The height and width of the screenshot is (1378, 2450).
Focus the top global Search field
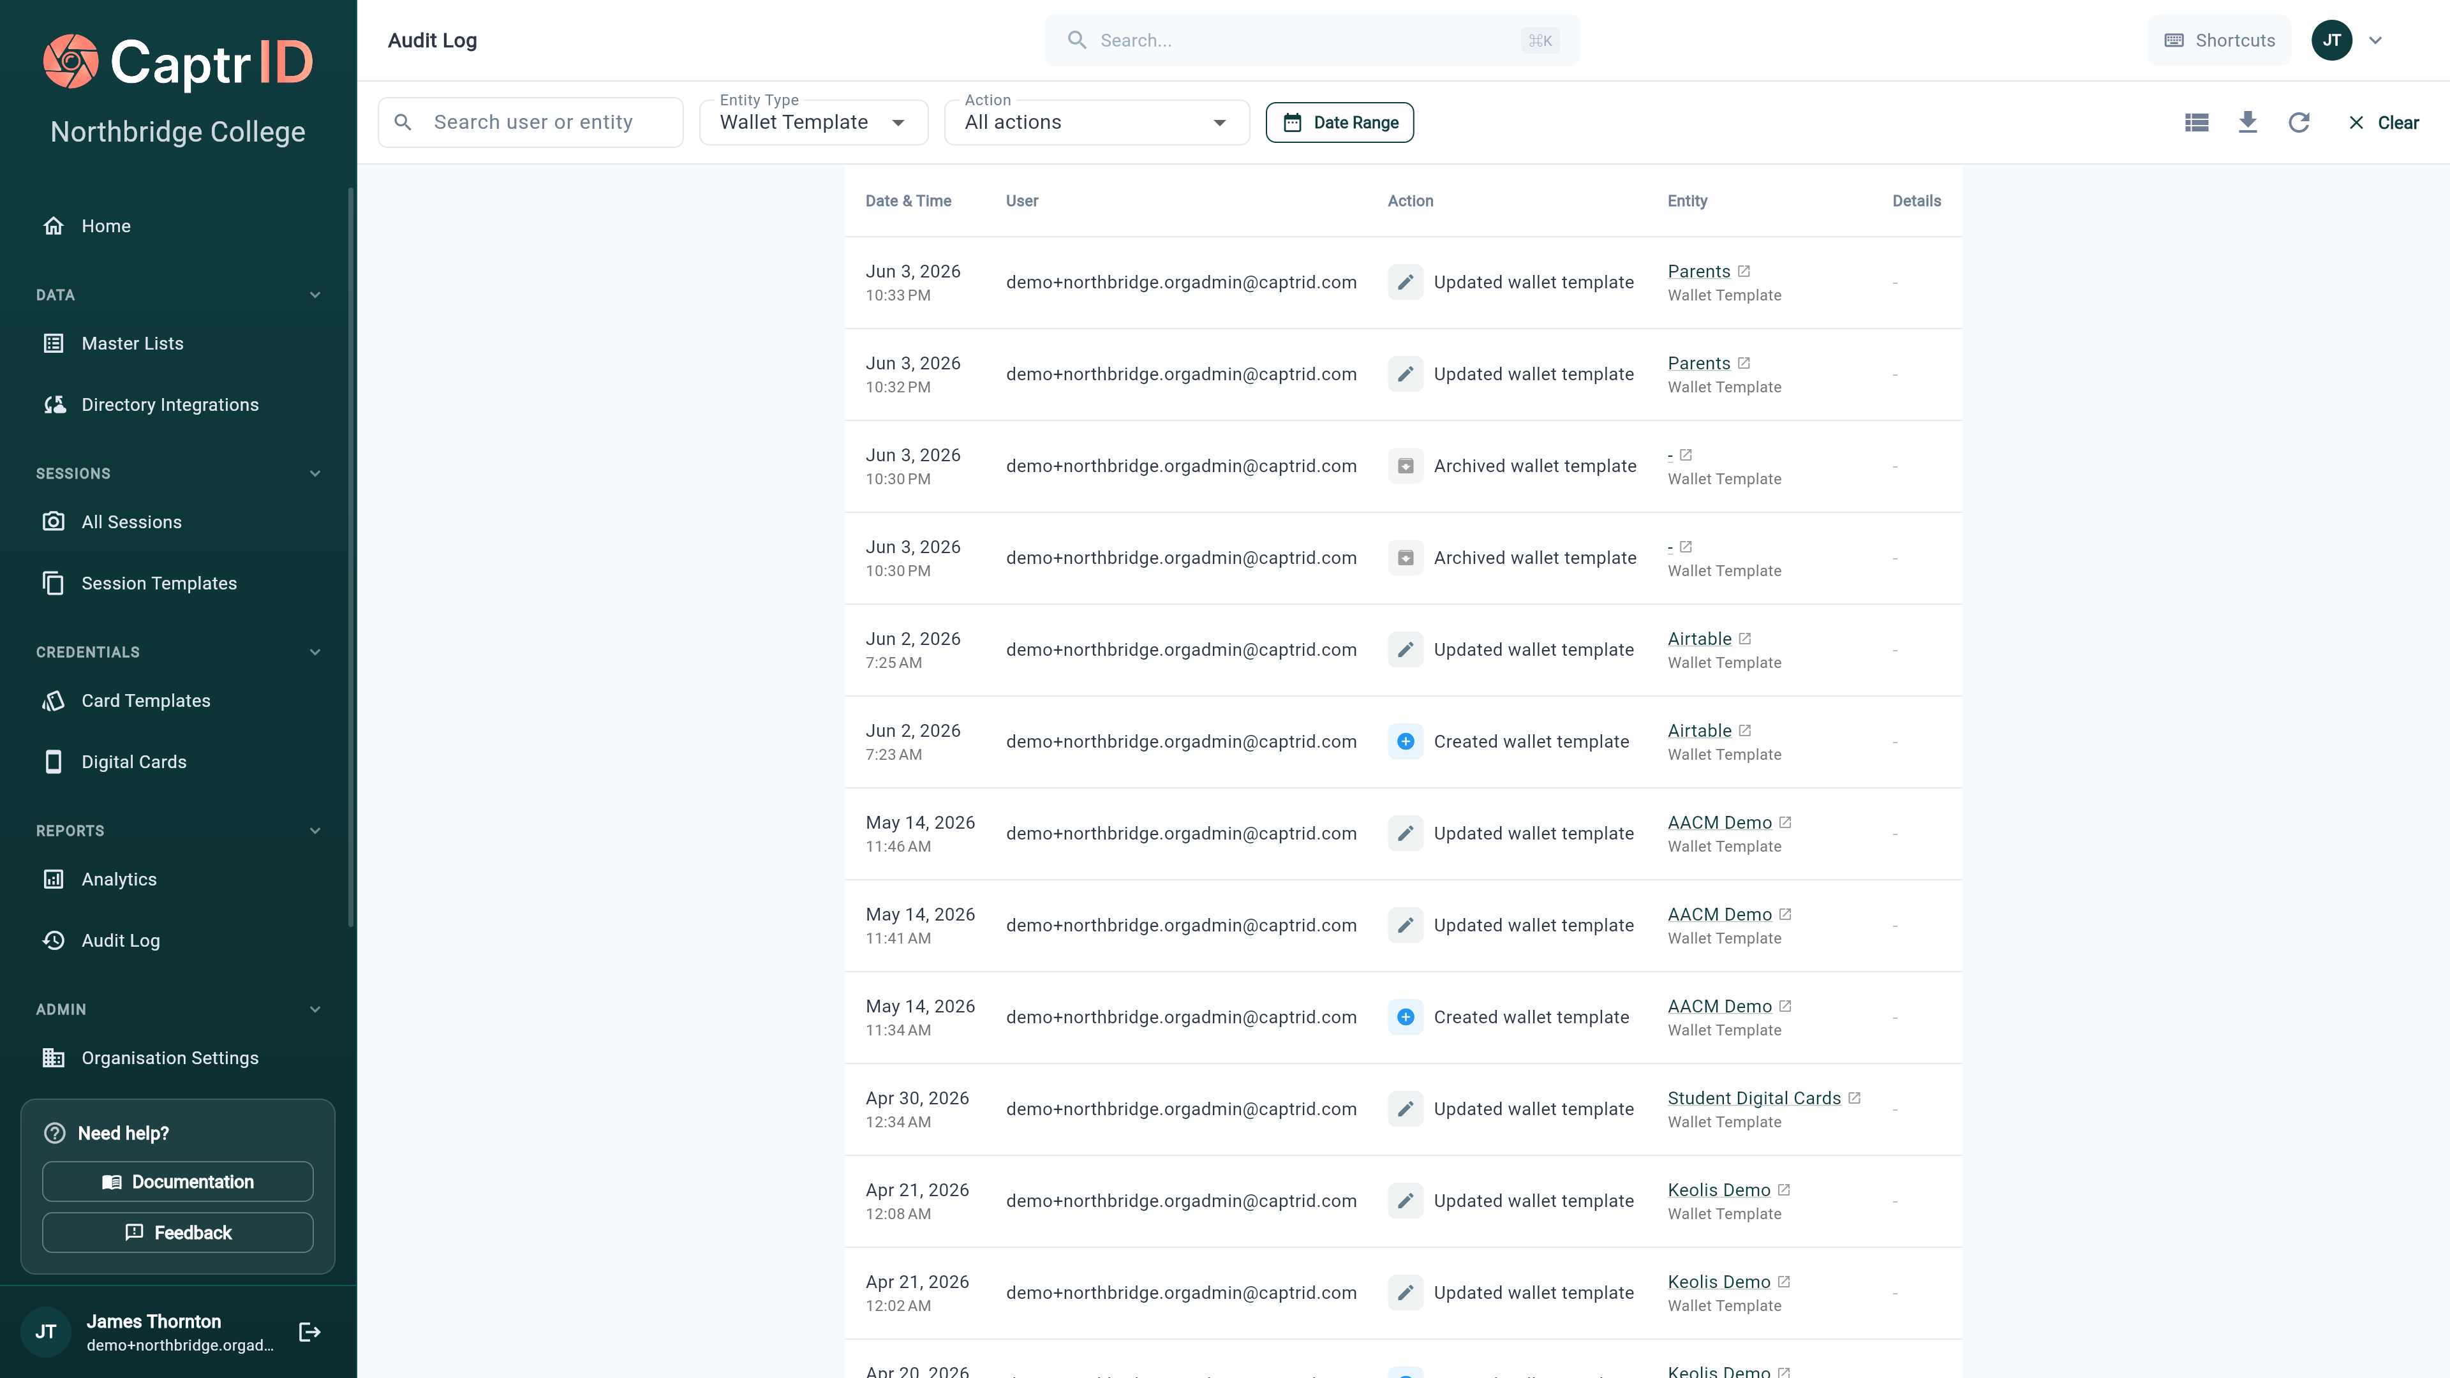pyautogui.click(x=1312, y=40)
